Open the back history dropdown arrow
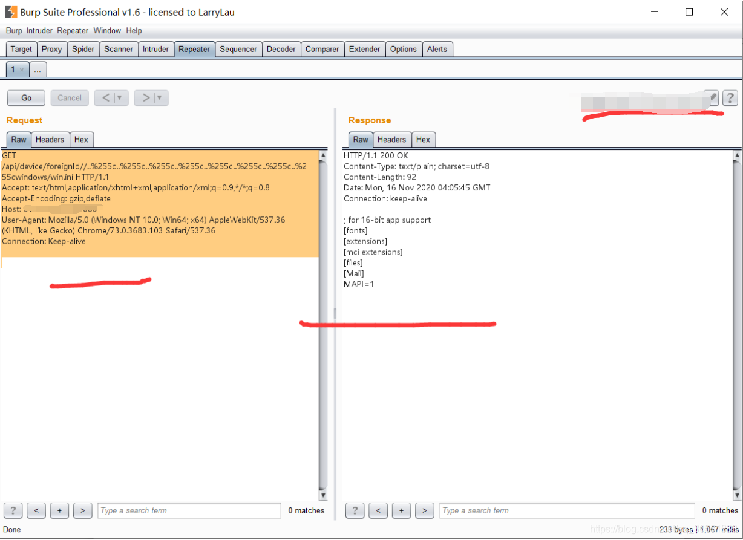This screenshot has height=540, width=743. 121,98
